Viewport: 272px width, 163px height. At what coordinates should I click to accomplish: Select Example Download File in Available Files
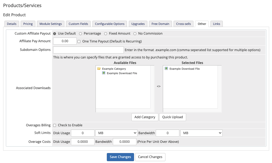click(122, 73)
